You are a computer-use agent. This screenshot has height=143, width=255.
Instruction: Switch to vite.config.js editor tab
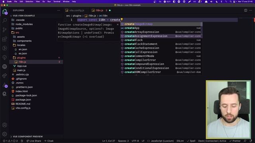click(x=76, y=10)
